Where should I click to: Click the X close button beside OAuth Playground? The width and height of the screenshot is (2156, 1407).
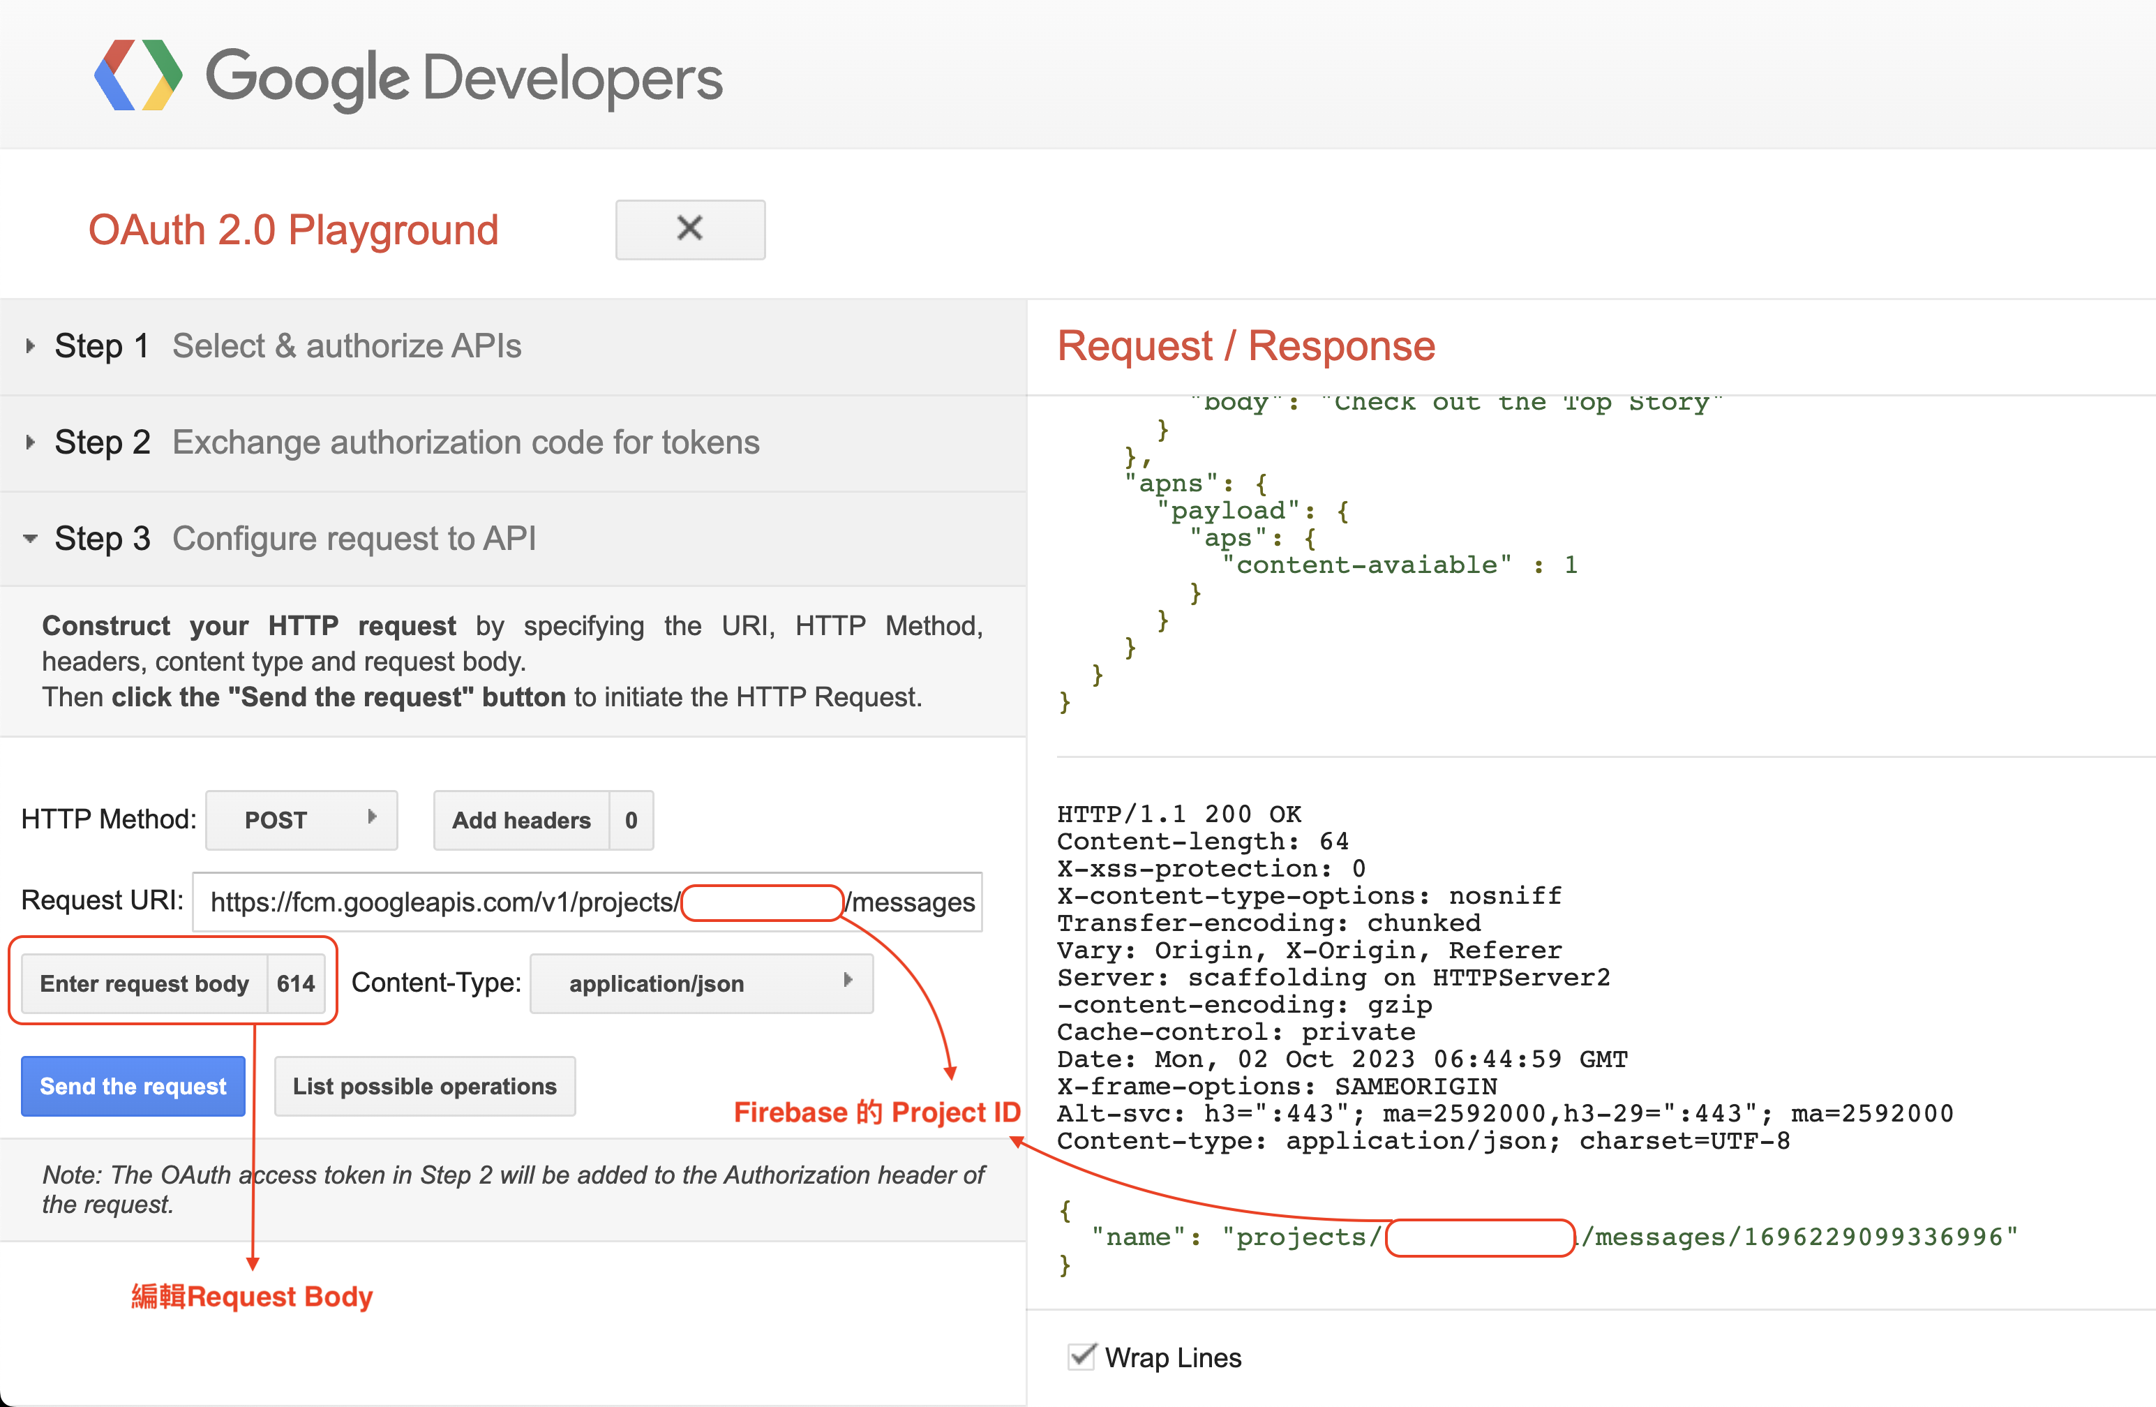(x=689, y=229)
